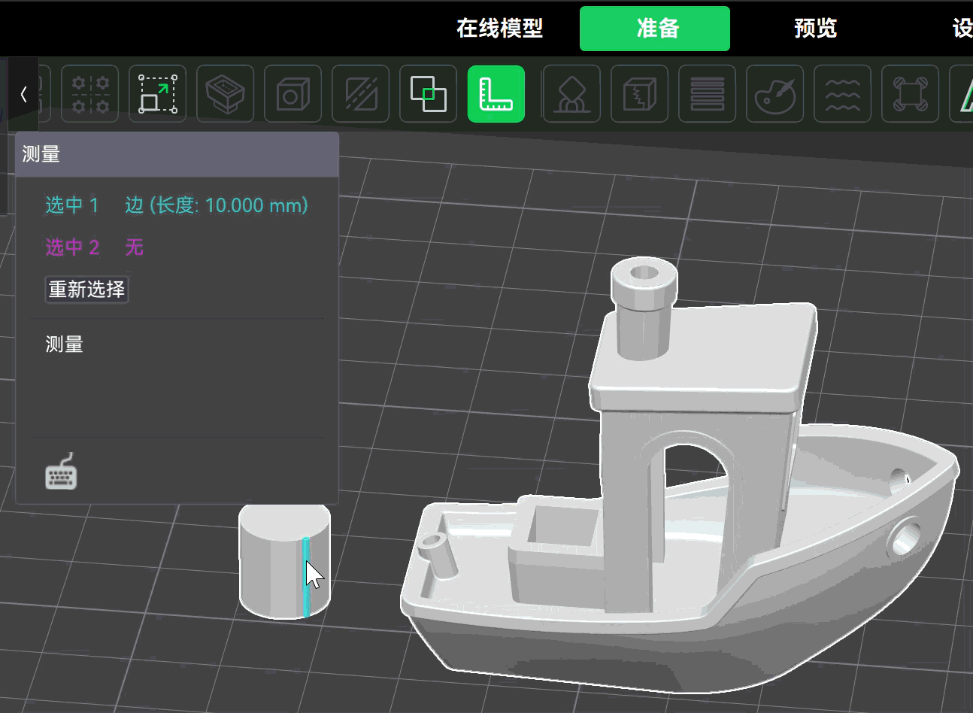
Task: Select the square with corner discs tool
Action: [910, 94]
